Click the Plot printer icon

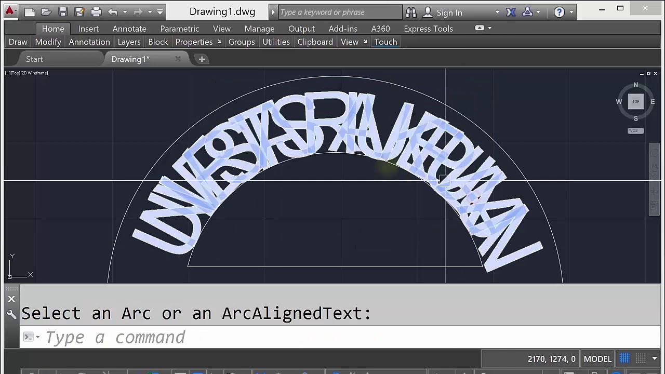pos(96,11)
